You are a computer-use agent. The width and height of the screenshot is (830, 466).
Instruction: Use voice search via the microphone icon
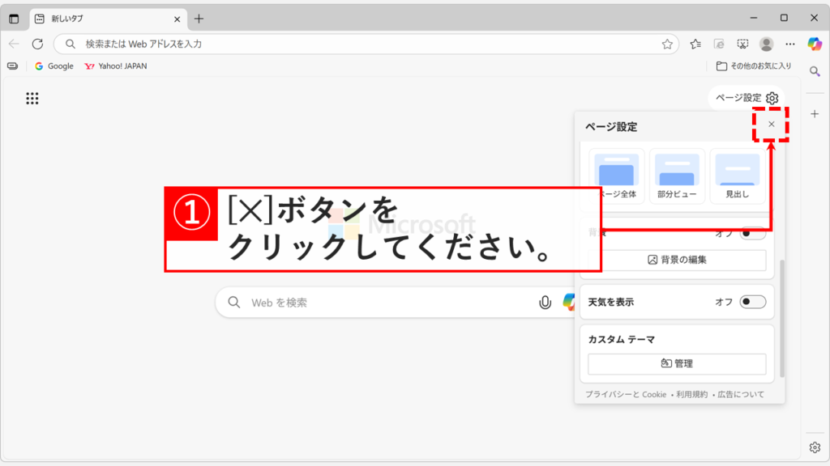coord(544,302)
